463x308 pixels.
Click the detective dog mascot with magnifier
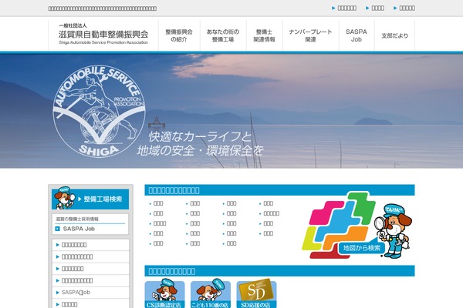pos(393,231)
